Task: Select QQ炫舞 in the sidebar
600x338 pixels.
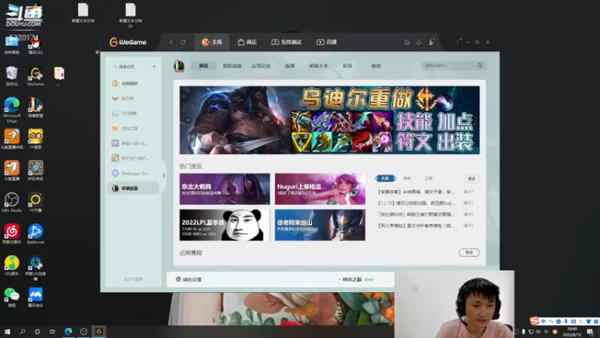Action: pos(133,113)
